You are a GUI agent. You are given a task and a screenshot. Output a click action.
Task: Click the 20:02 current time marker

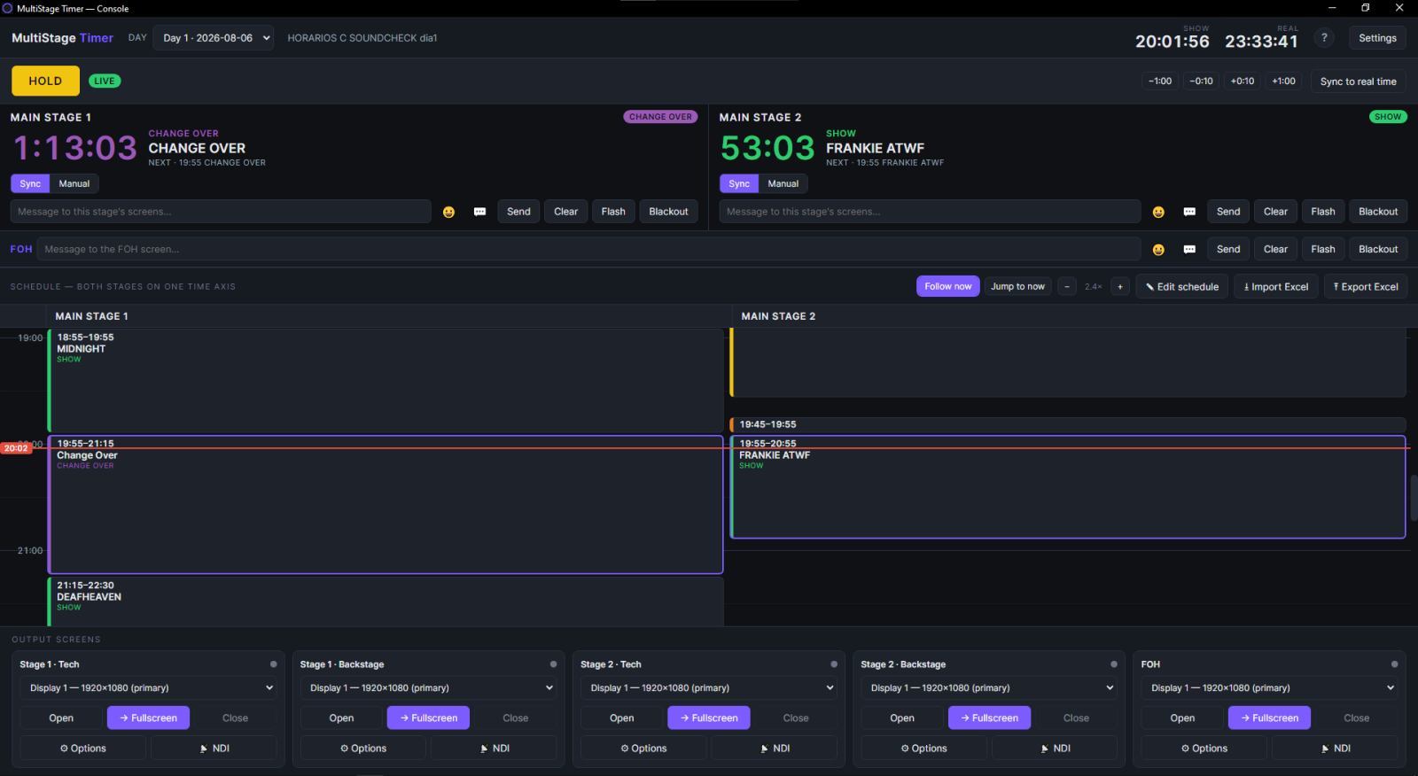click(16, 448)
